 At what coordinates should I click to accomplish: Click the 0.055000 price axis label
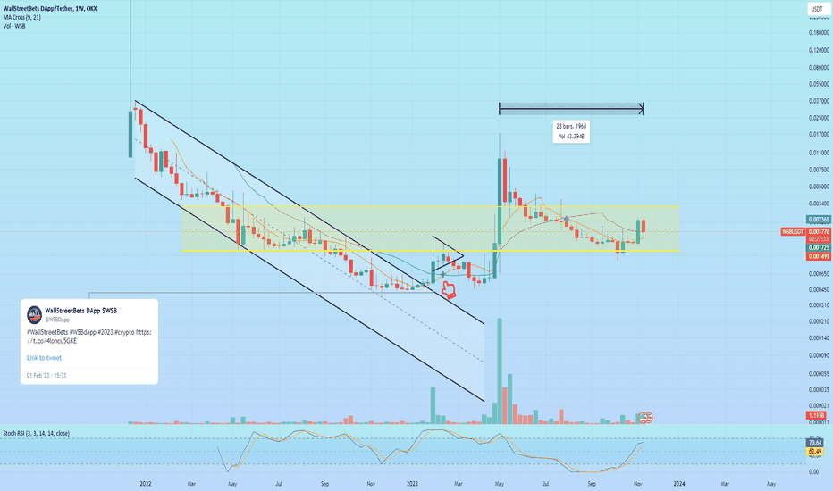819,84
